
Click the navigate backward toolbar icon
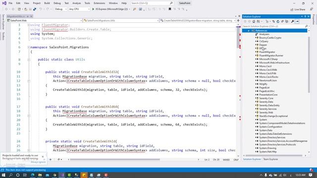6,9
